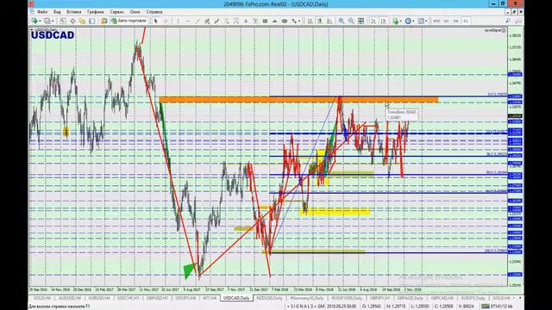Open the Графики menu
This screenshot has height=310, width=552.
[96, 12]
